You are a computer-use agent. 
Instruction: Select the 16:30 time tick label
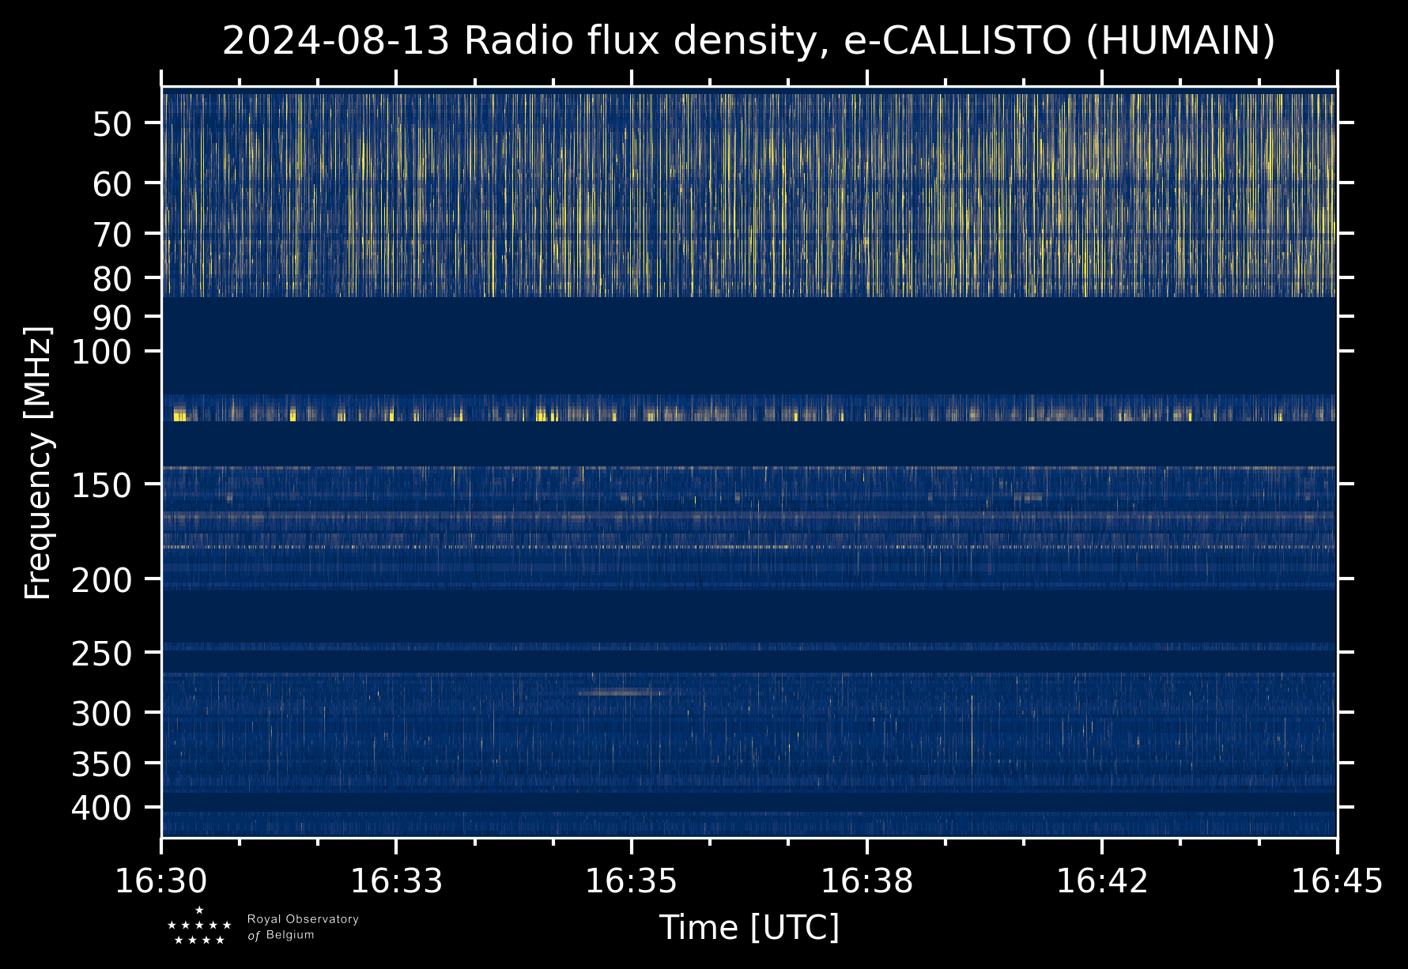(162, 880)
